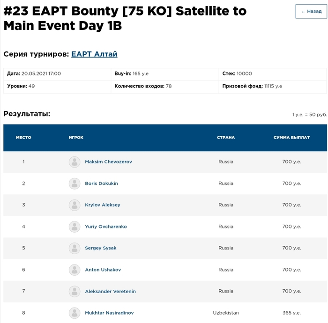Viewport: 328px width, 323px height.
Task: Click Anton Ushakov's avatar icon
Action: click(75, 270)
